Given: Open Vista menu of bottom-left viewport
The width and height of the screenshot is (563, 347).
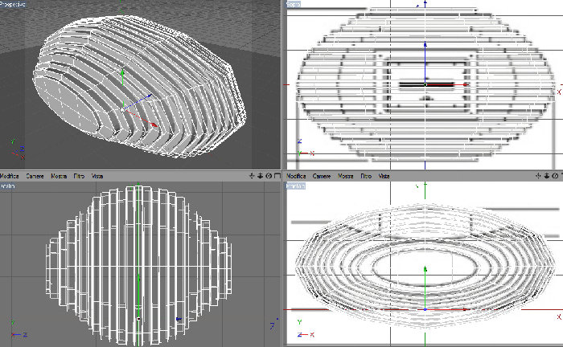Looking at the screenshot, I should pyautogui.click(x=97, y=176).
